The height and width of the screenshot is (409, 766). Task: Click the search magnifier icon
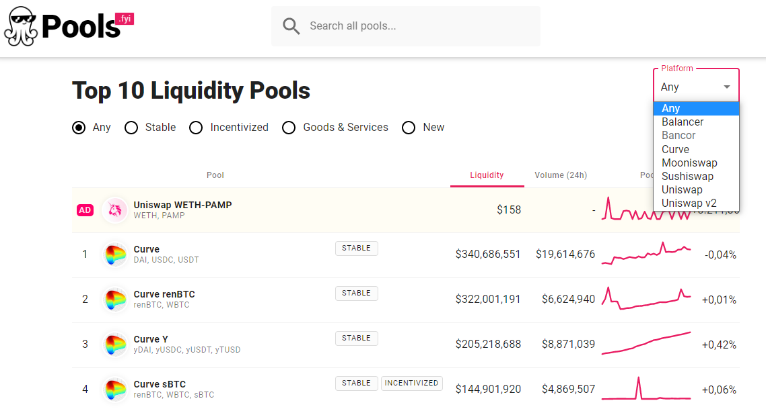tap(291, 26)
